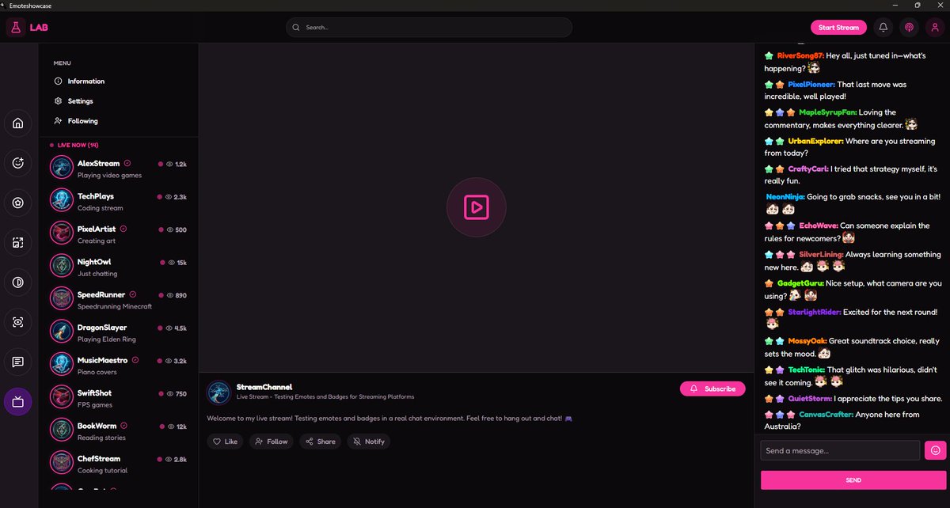
Task: Click UrbanExplorer's username in chat
Action: tap(815, 141)
